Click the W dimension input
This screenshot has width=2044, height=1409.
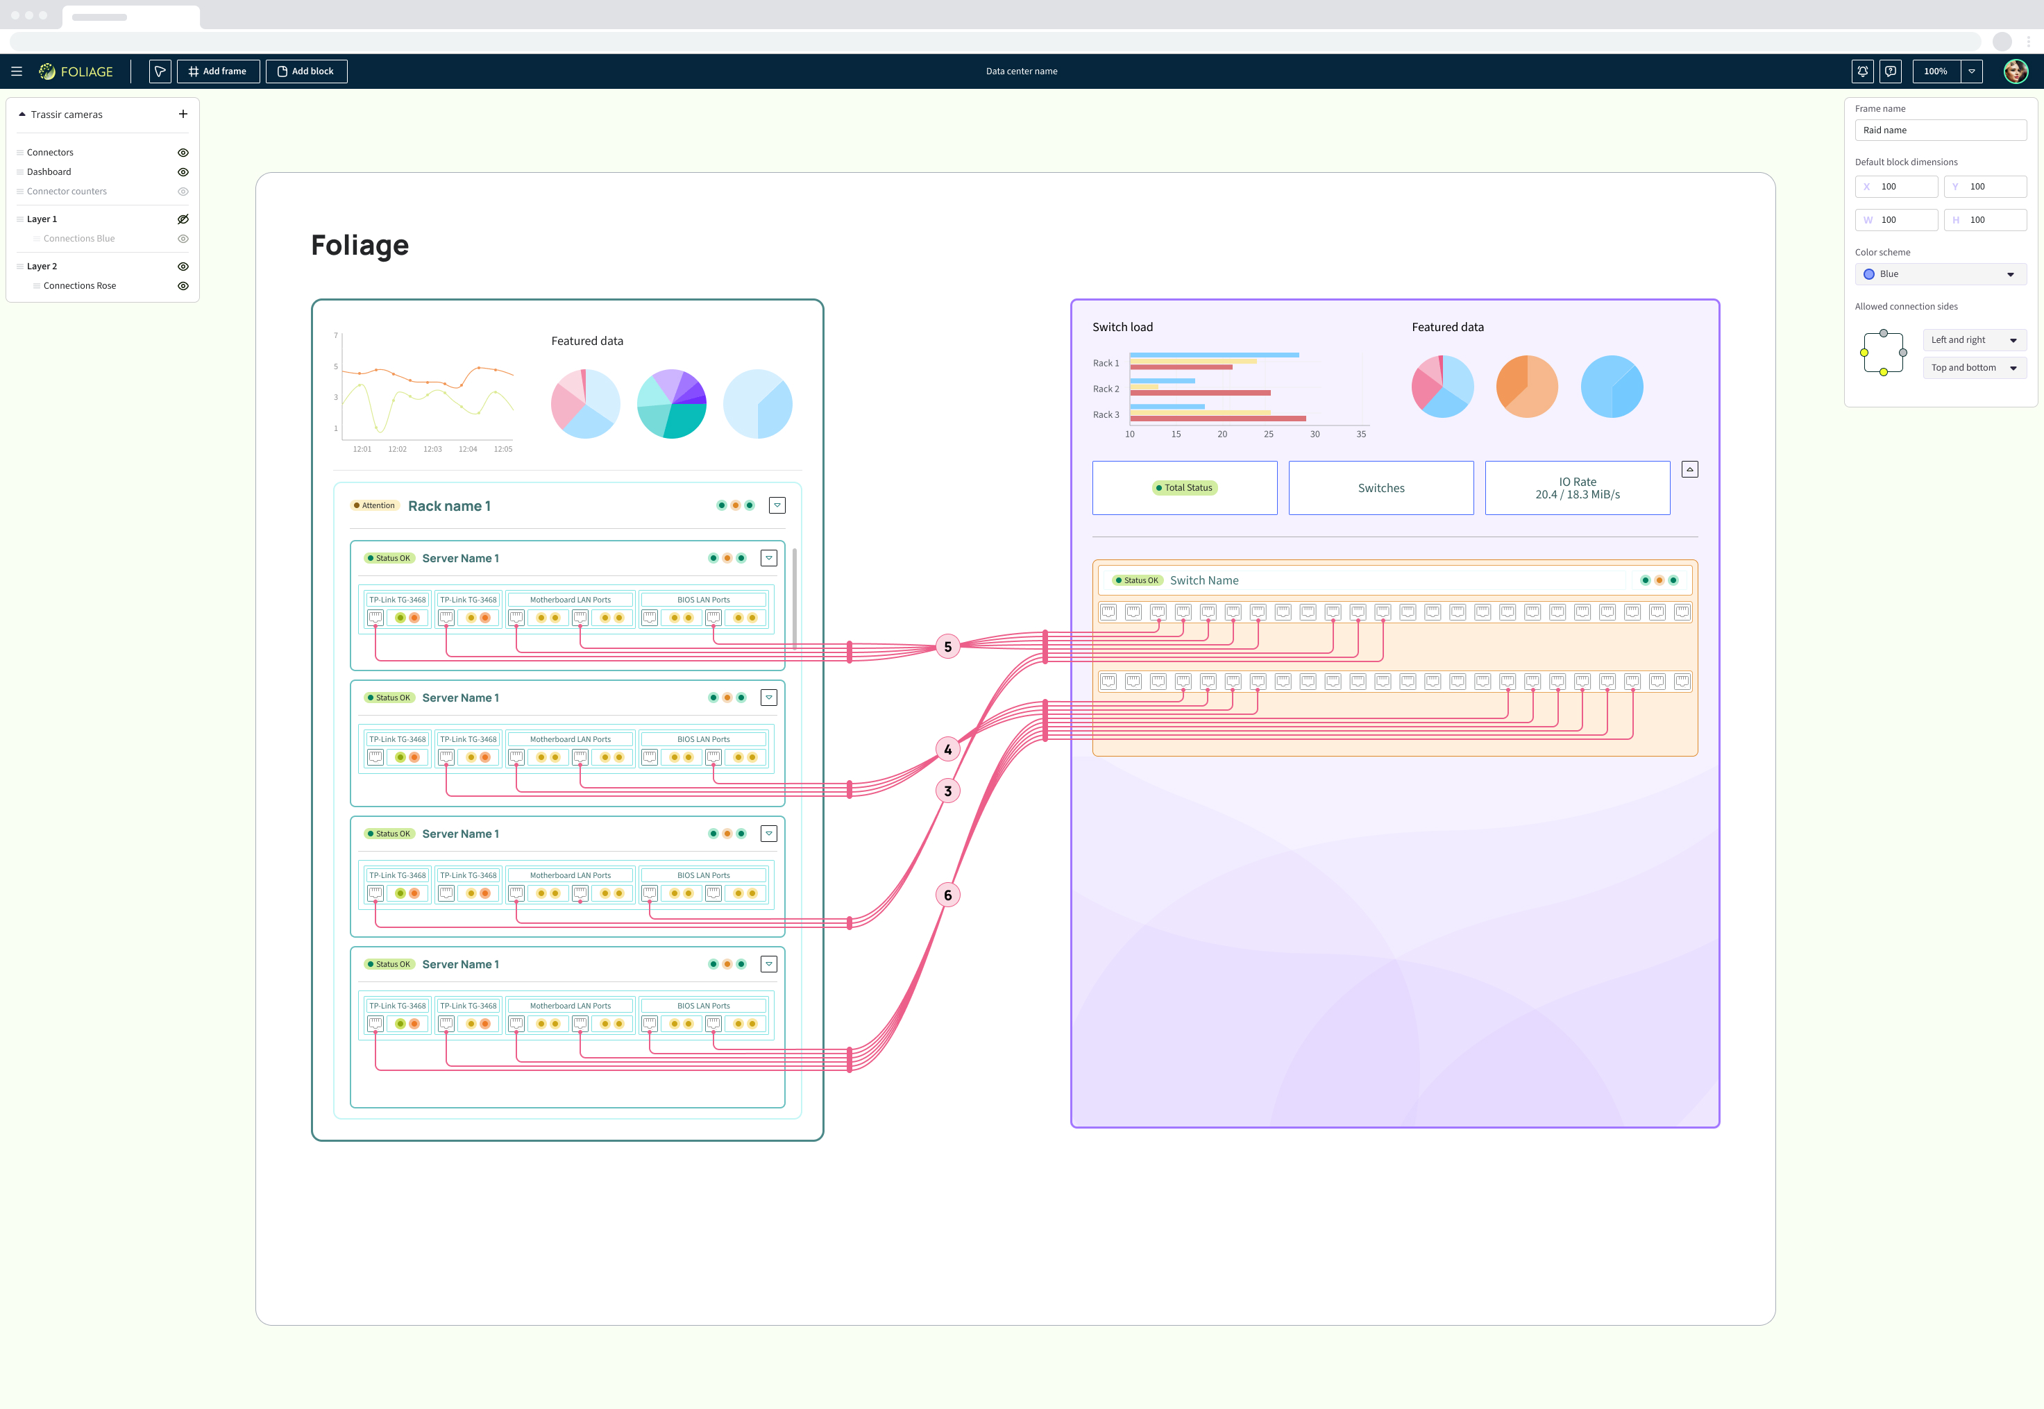[1895, 220]
